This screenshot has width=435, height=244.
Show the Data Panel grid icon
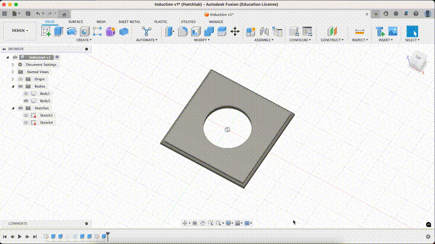[x=5, y=13]
